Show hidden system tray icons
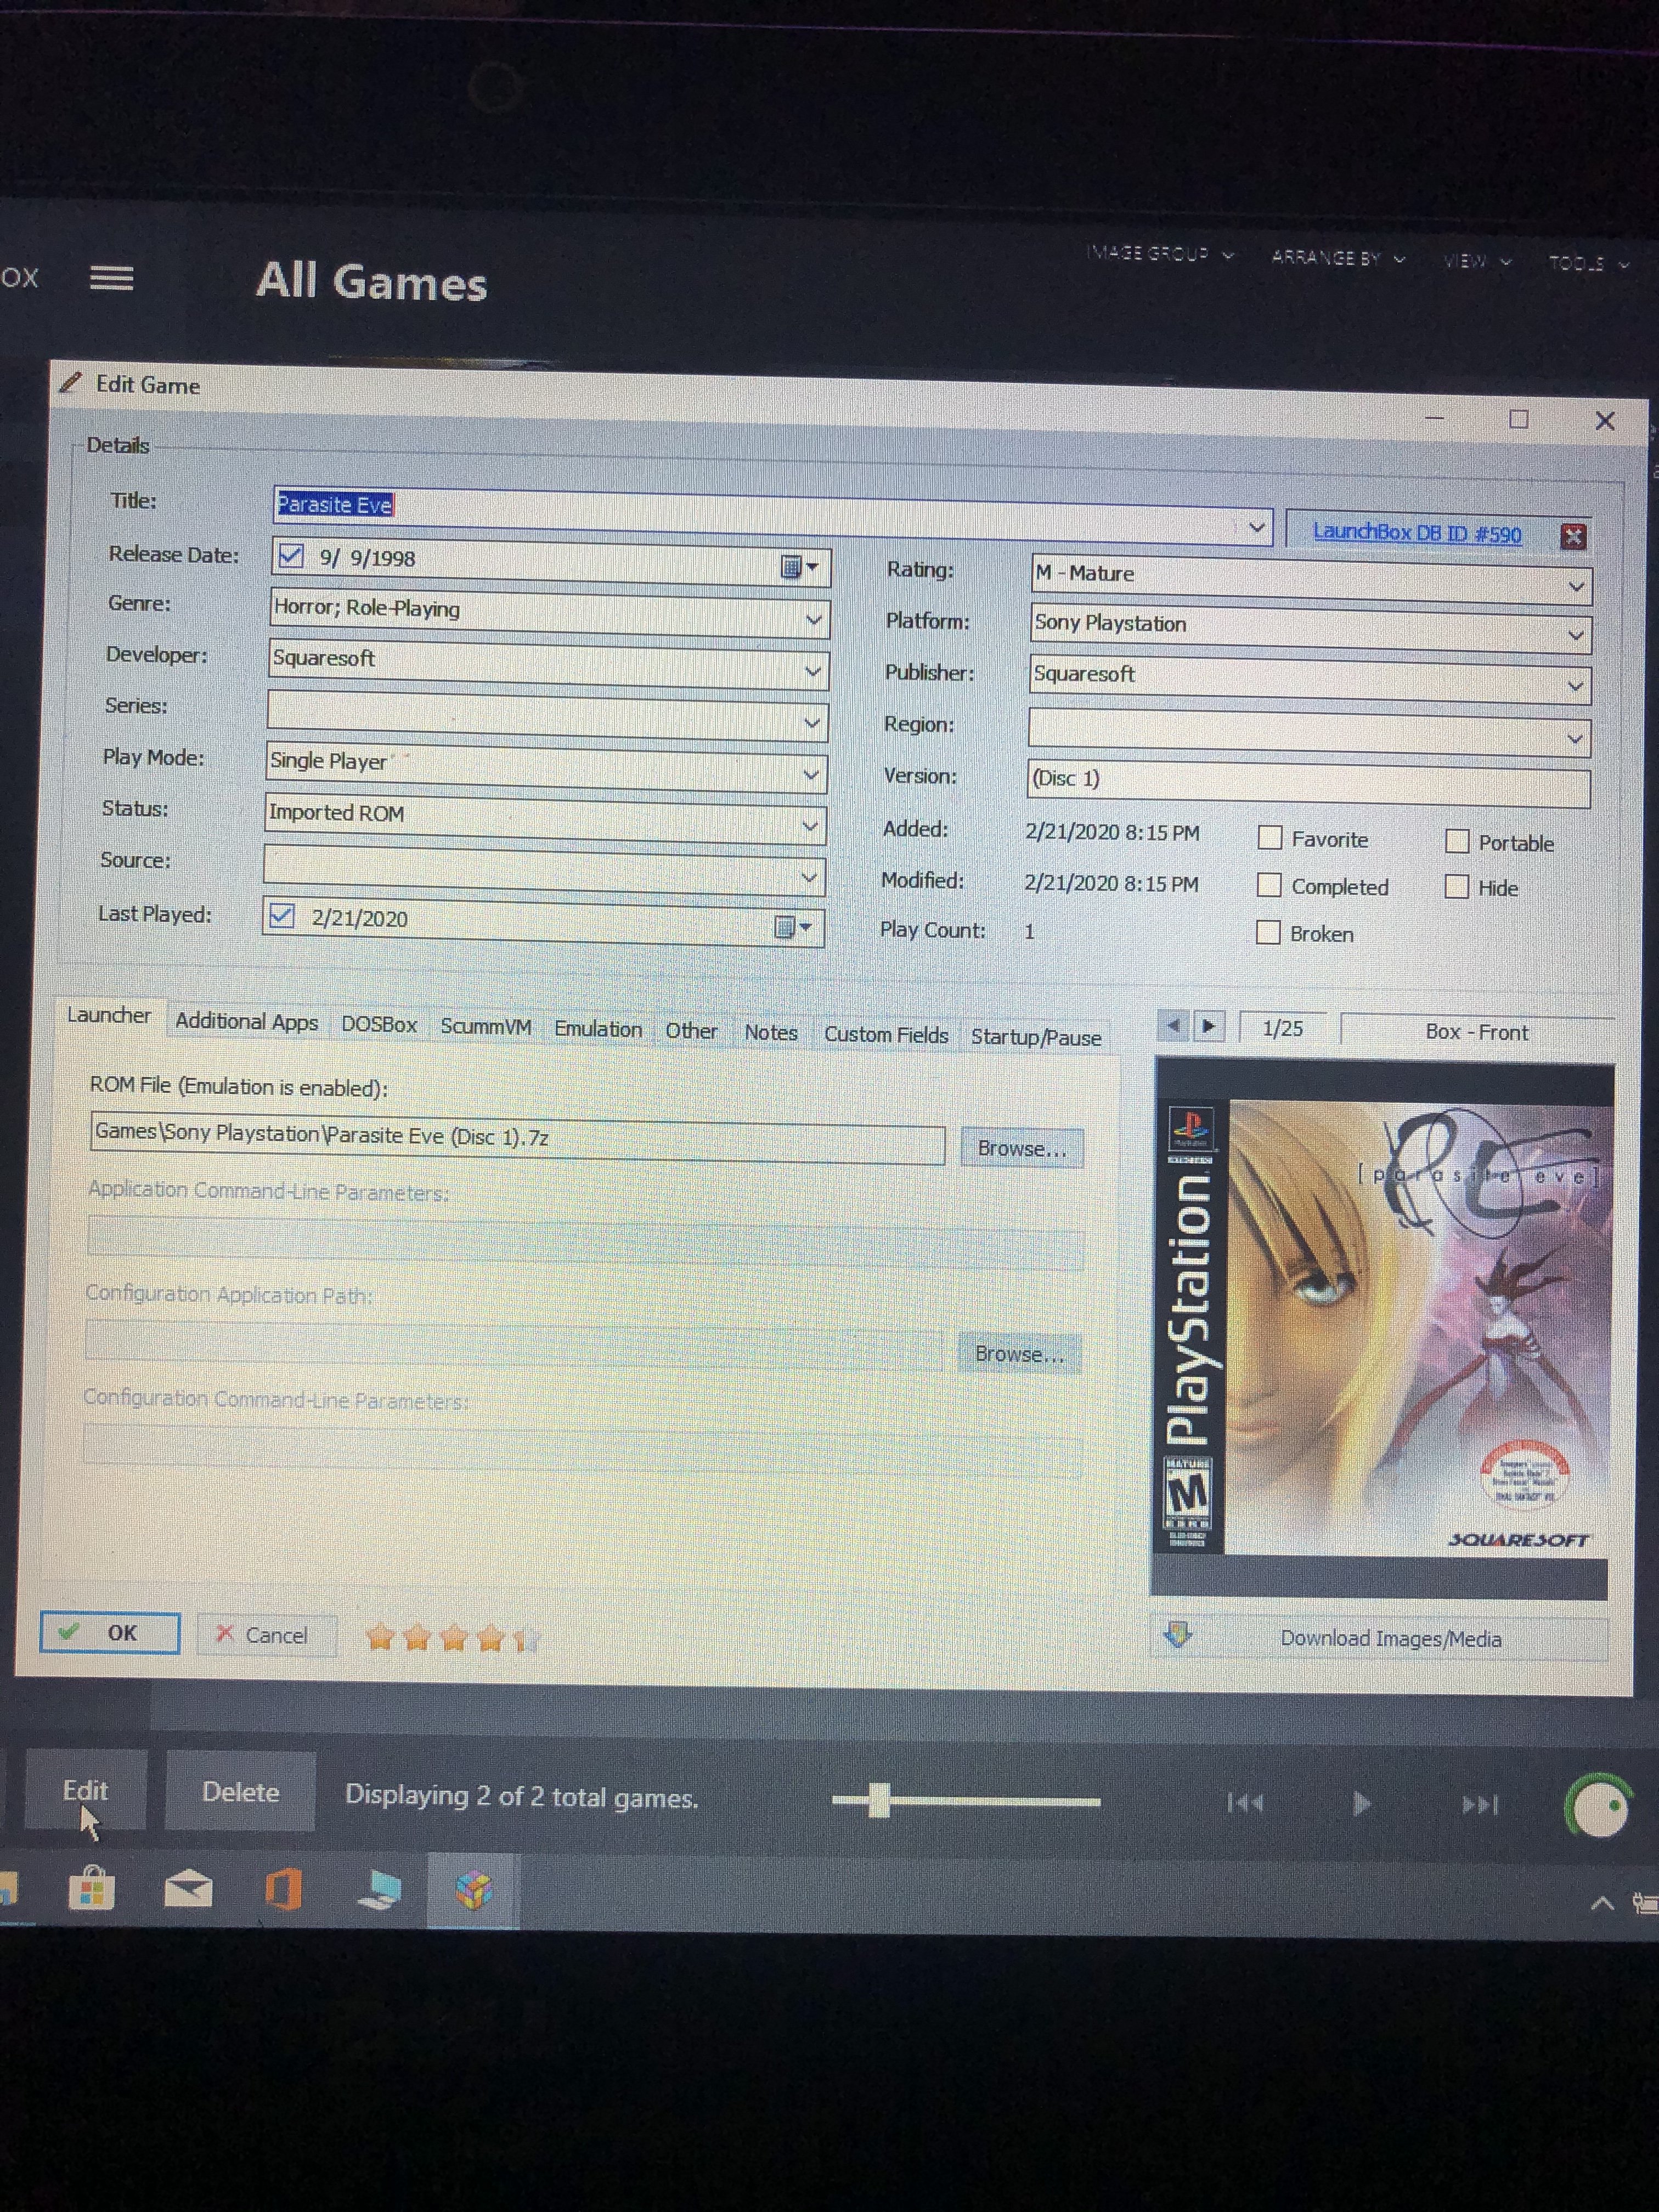The width and height of the screenshot is (1659, 2212). (1601, 1903)
